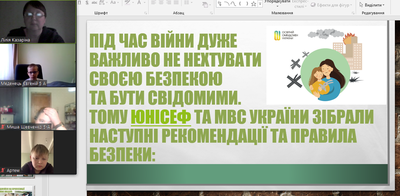Select the scribble freeform shape
This screenshot has width=400, height=196.
coord(220,3)
